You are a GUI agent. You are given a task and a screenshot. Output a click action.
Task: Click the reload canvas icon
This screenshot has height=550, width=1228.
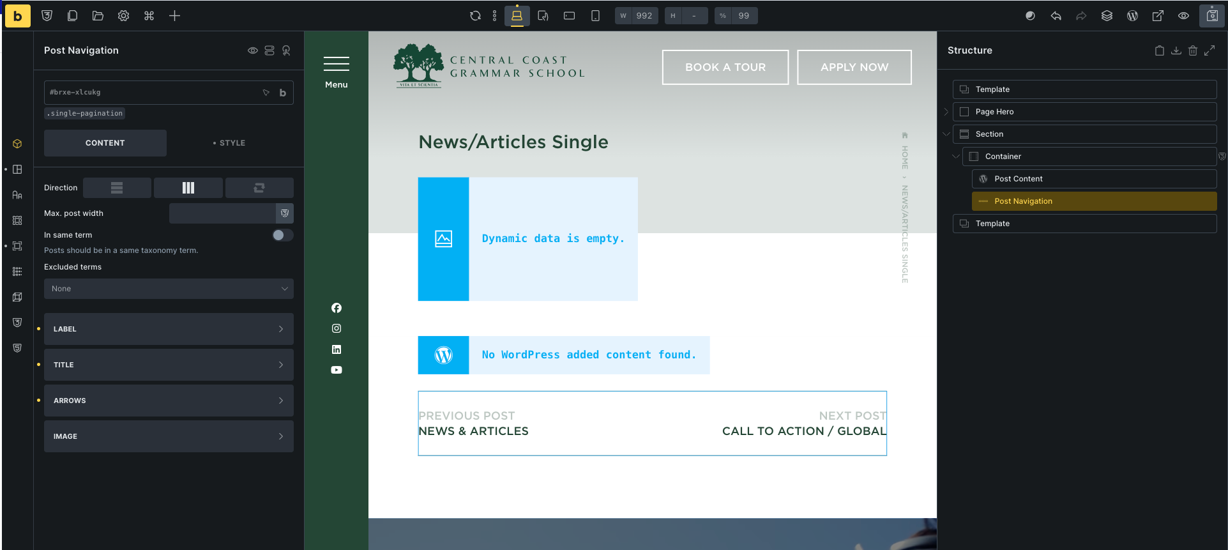pyautogui.click(x=475, y=16)
